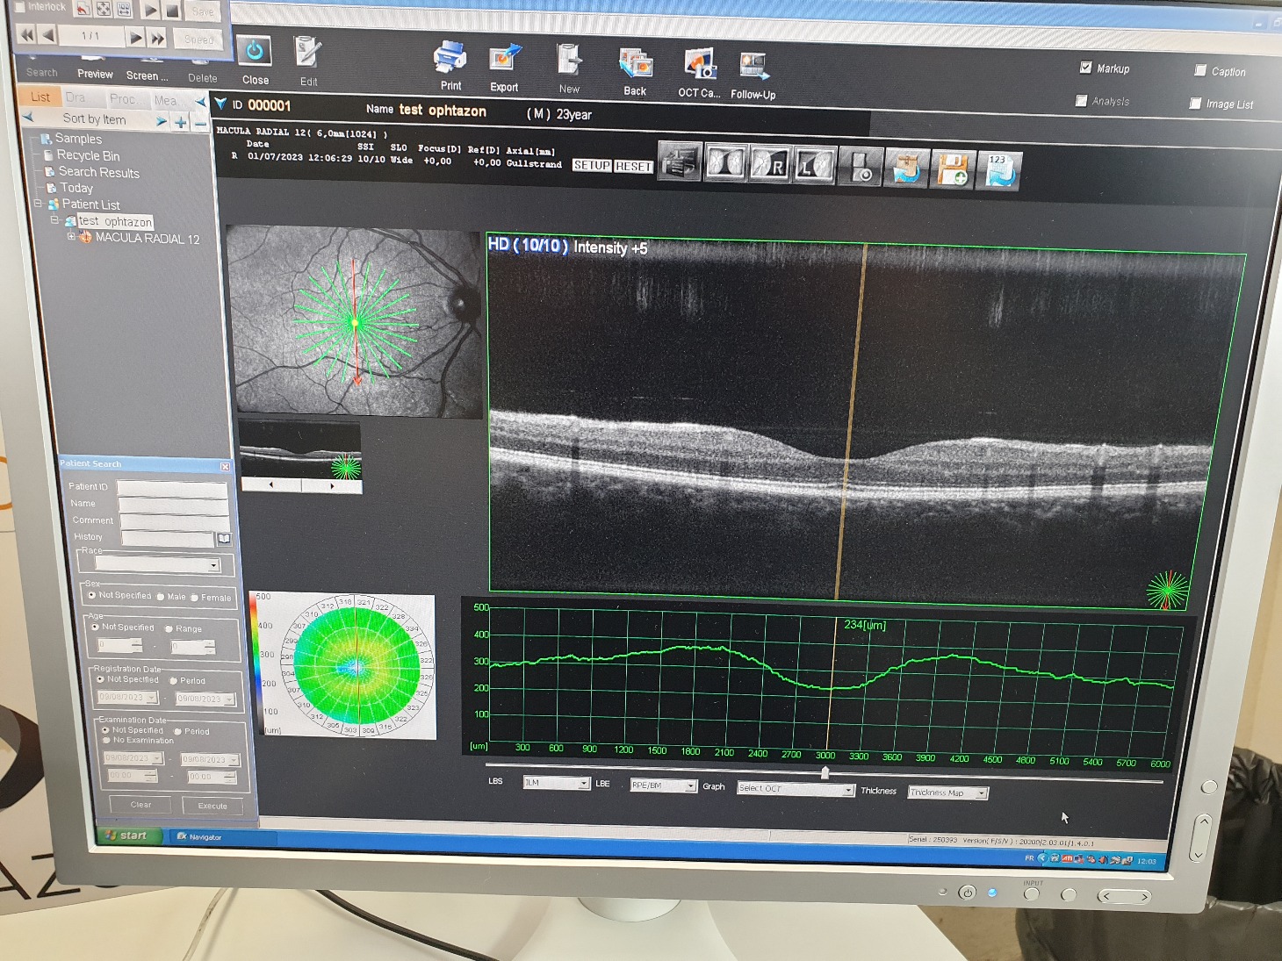1282x961 pixels.
Task: Jump to last frame with double-right arrow
Action: pos(157,38)
